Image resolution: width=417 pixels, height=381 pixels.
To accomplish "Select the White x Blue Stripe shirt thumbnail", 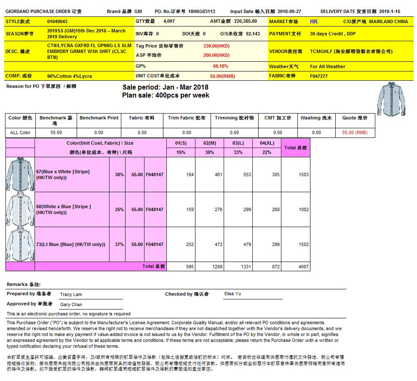I will pyautogui.click(x=20, y=209).
